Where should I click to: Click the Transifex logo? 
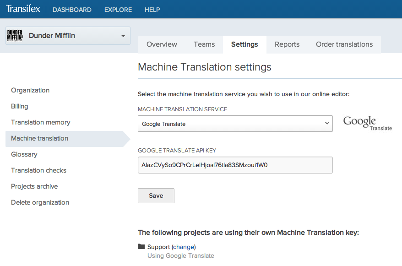[x=23, y=9]
